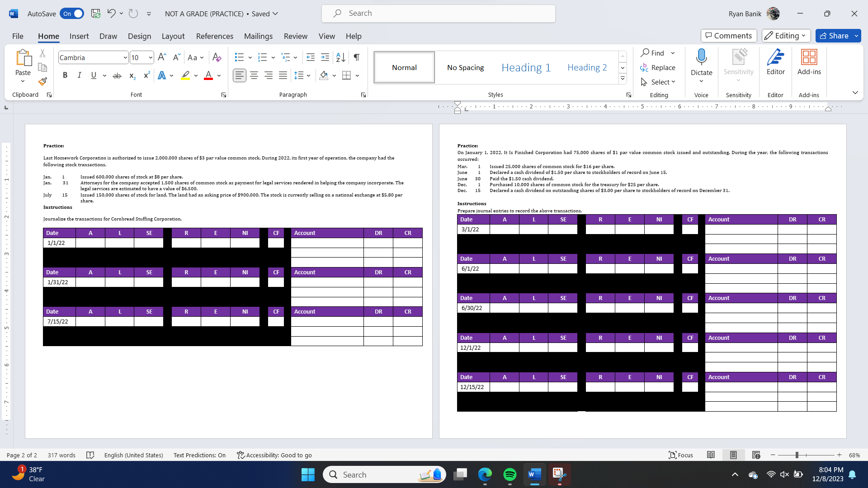Click the Share button
Image resolution: width=868 pixels, height=488 pixels.
[837, 36]
